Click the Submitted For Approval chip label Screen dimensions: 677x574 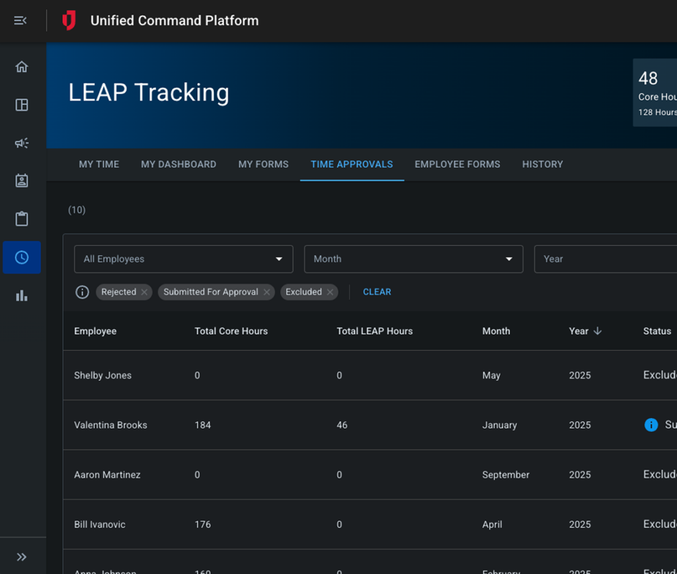coord(211,292)
